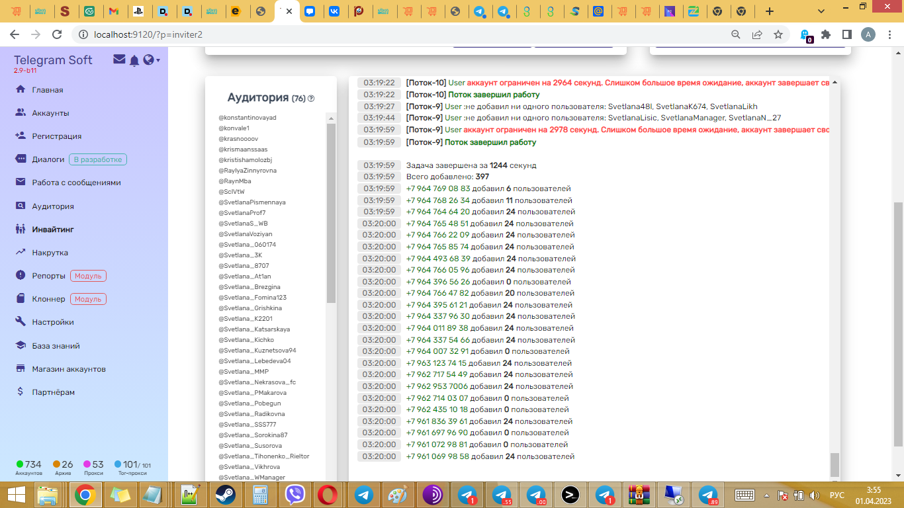Toggle the browser side panel
904x508 pixels.
(846, 34)
